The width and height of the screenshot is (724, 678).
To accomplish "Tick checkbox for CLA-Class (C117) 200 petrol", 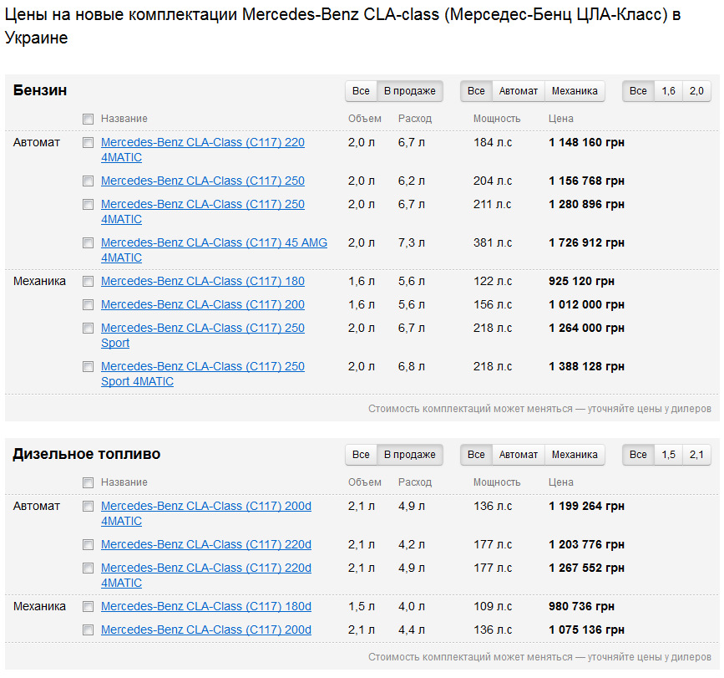I will tap(88, 304).
